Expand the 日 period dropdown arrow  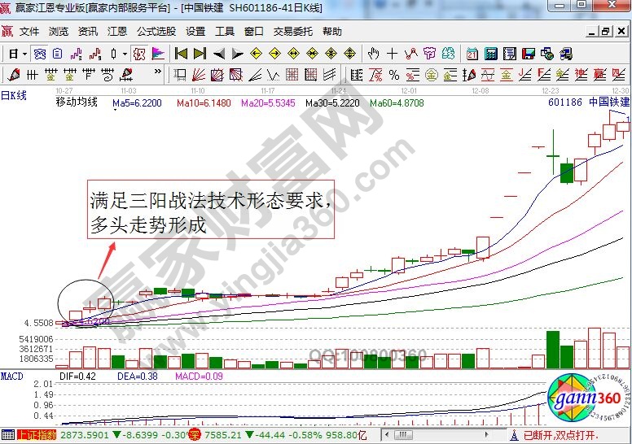coord(25,54)
